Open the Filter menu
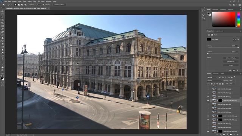The width and height of the screenshot is (242, 136). [x=34, y=2]
